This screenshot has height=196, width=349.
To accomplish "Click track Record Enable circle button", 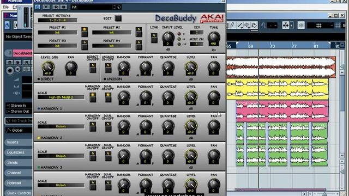I will (x=10, y=70).
